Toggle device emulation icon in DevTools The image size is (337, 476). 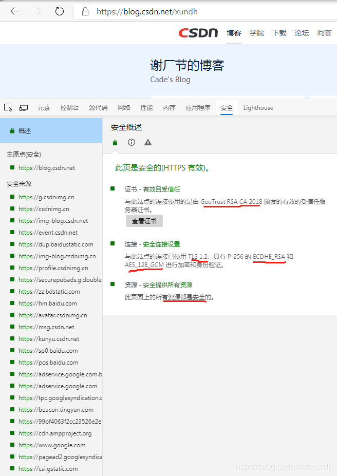(x=24, y=108)
